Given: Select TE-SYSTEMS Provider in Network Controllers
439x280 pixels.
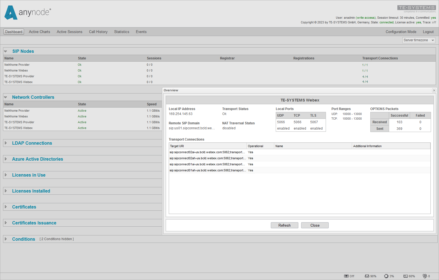Looking at the screenshot, I should tap(19, 122).
